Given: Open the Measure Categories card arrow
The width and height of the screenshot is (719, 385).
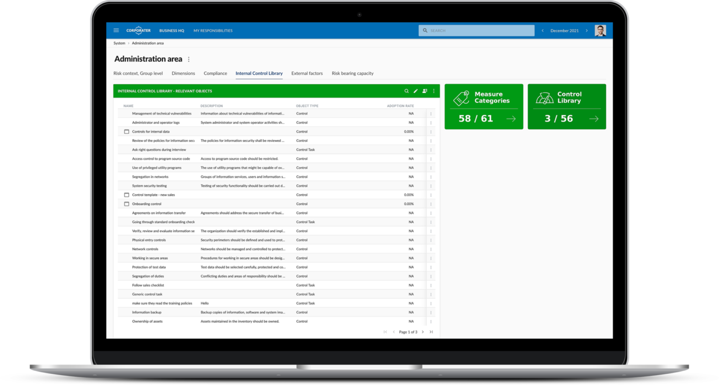Looking at the screenshot, I should click(511, 119).
